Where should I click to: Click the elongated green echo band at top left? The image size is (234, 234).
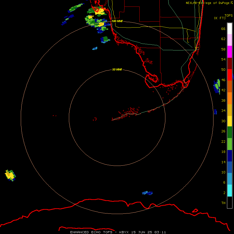(76, 8)
